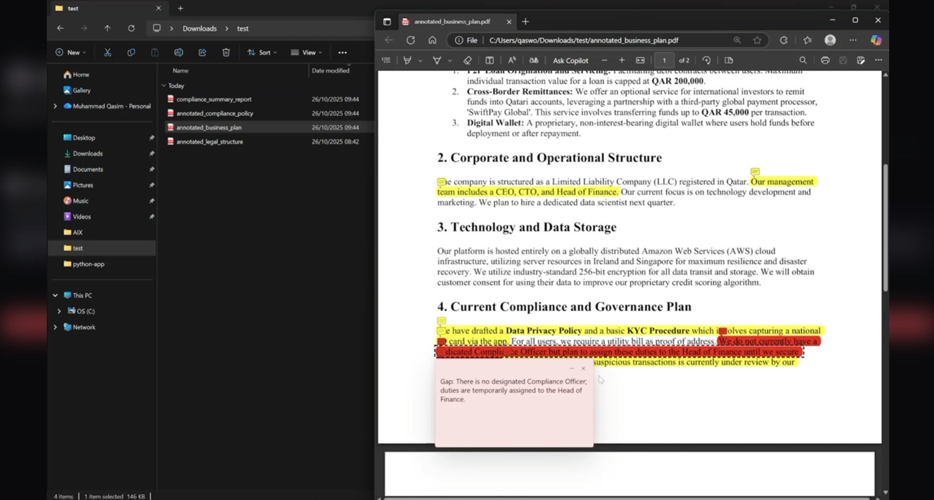This screenshot has height=500, width=934.
Task: Rotate the PDF page
Action: [706, 60]
